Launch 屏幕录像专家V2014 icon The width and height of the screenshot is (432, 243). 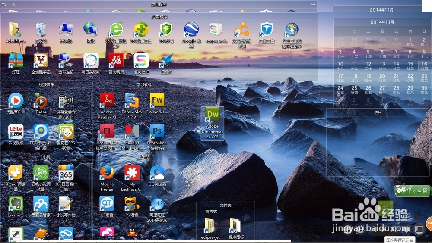tap(66, 101)
